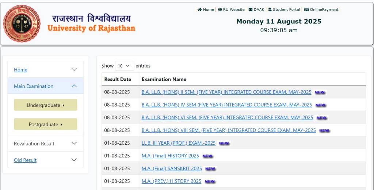
Task: Collapse the Main Examination section
Action: pos(74,86)
